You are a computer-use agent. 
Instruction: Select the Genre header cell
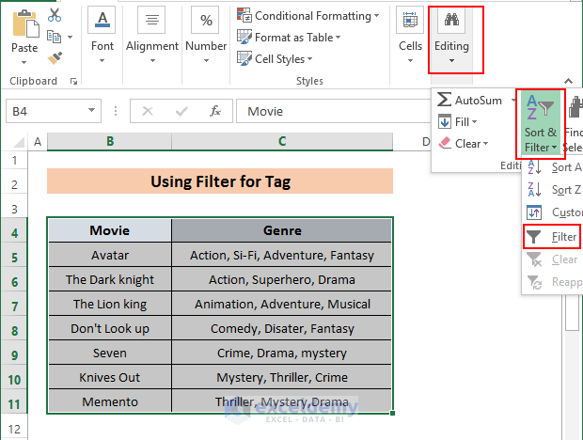tap(282, 230)
